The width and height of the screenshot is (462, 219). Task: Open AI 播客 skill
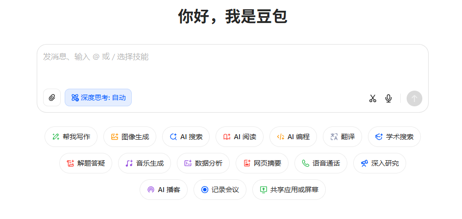click(x=164, y=190)
